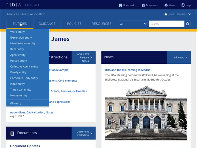Select Expression entity from the menu
This screenshot has width=197, height=148.
click(x=28, y=37)
